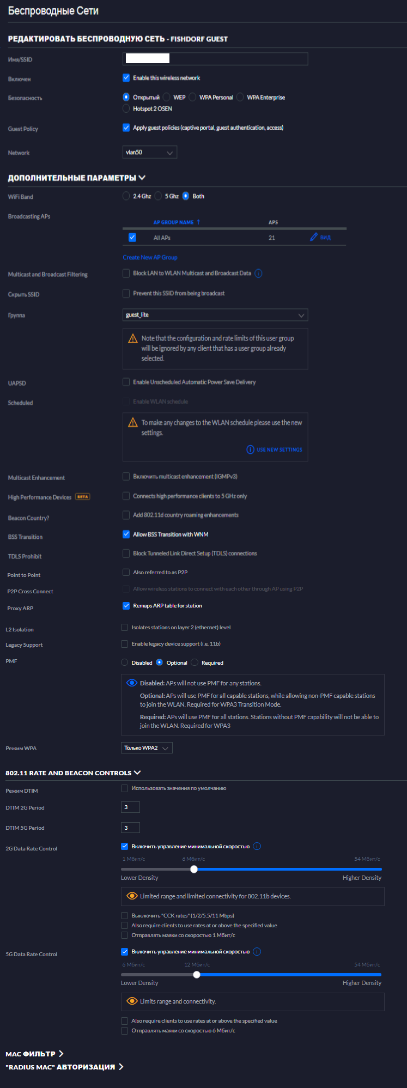Click info icon next to Use New Settings

pyautogui.click(x=250, y=449)
